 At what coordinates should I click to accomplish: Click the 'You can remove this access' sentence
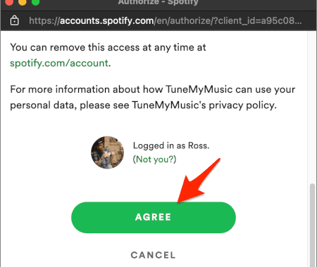(108, 48)
